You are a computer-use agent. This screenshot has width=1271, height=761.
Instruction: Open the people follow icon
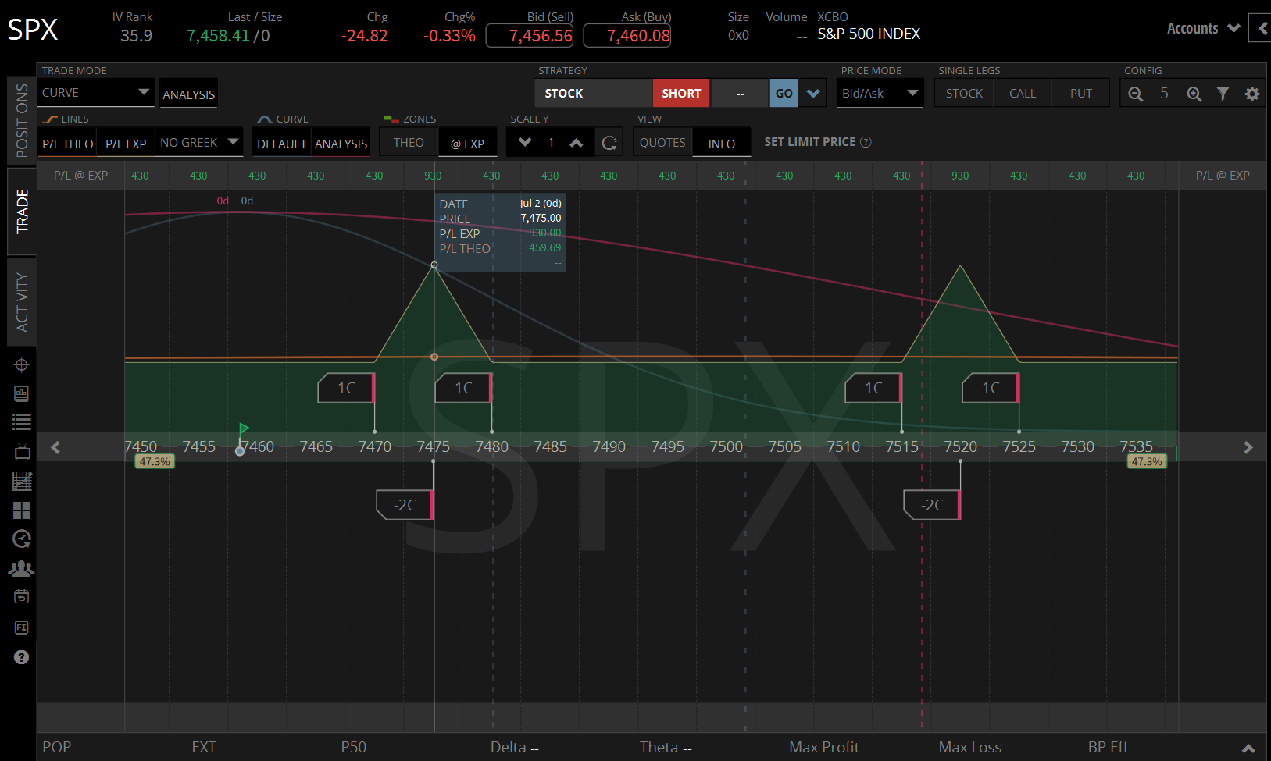21,568
